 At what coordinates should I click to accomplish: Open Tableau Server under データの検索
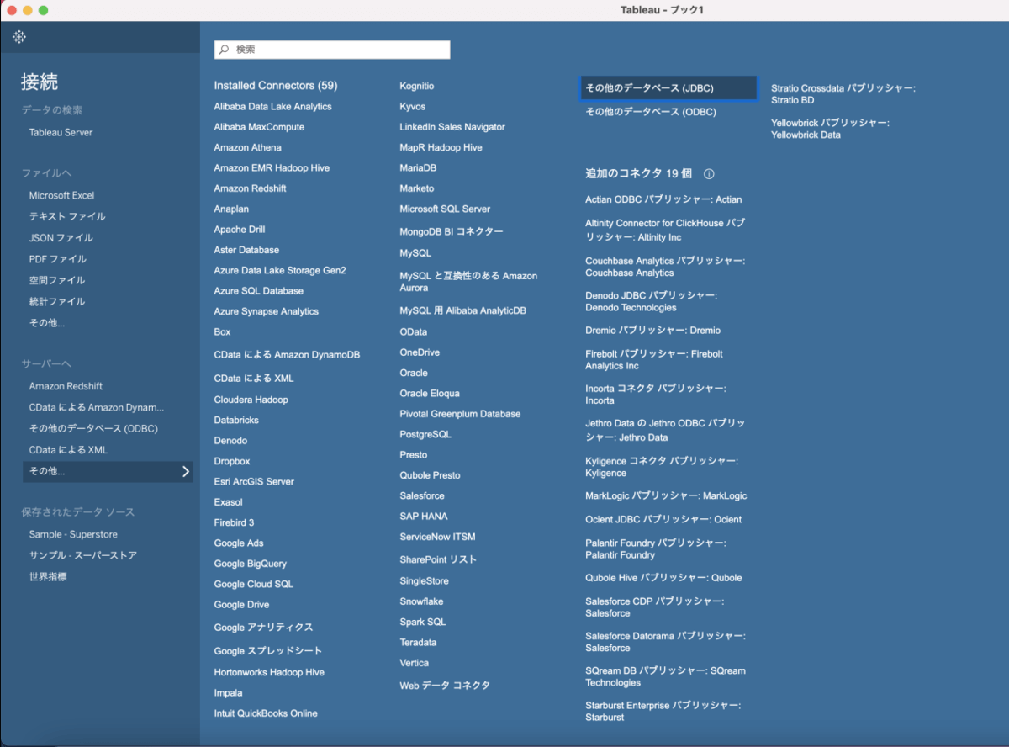(61, 132)
